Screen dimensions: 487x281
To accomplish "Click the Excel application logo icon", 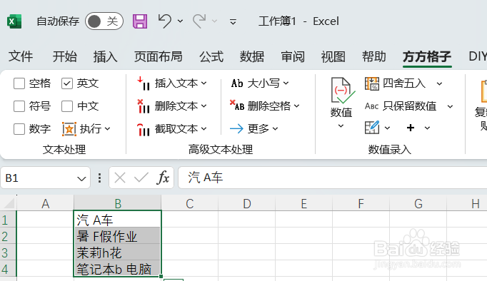I will click(x=14, y=21).
